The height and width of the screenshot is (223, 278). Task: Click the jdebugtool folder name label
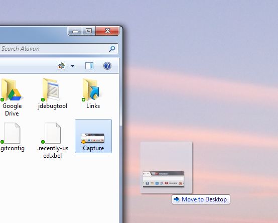53,106
